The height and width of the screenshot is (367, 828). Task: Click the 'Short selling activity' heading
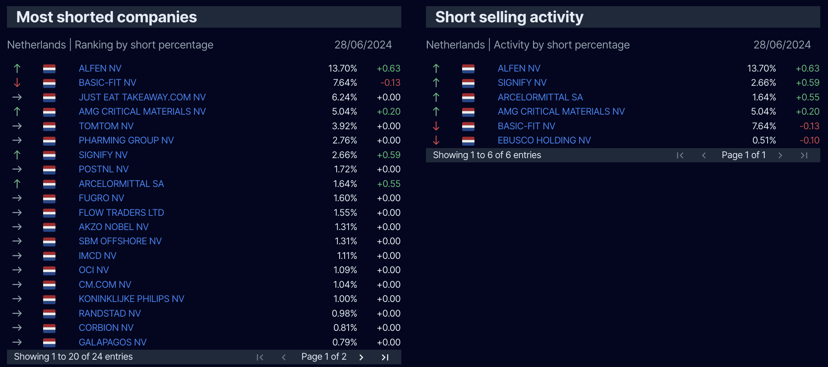(x=509, y=17)
